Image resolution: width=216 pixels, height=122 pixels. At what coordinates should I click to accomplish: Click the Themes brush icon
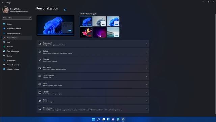pos(40,60)
